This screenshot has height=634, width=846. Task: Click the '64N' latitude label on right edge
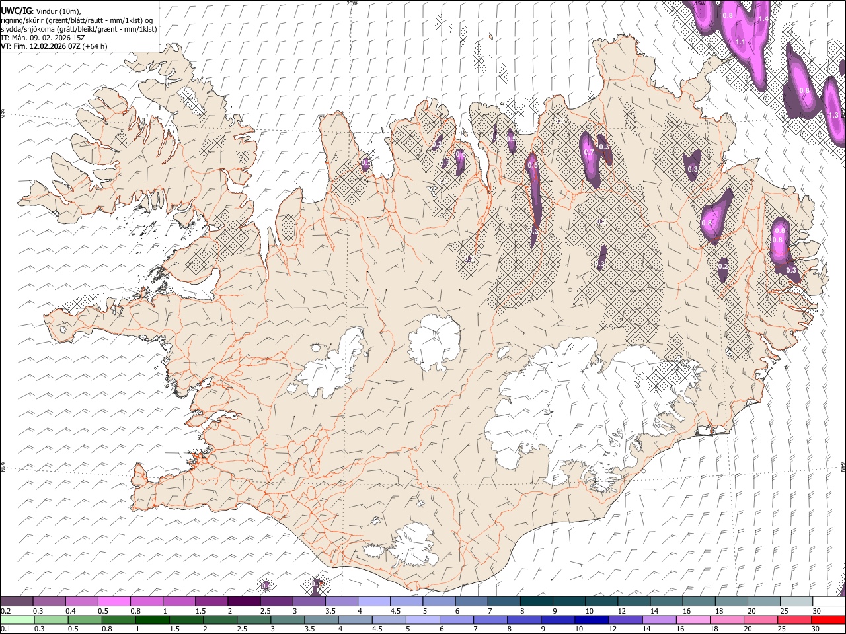843,466
